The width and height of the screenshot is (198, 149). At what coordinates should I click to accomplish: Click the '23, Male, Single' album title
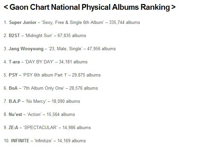click(x=65, y=49)
